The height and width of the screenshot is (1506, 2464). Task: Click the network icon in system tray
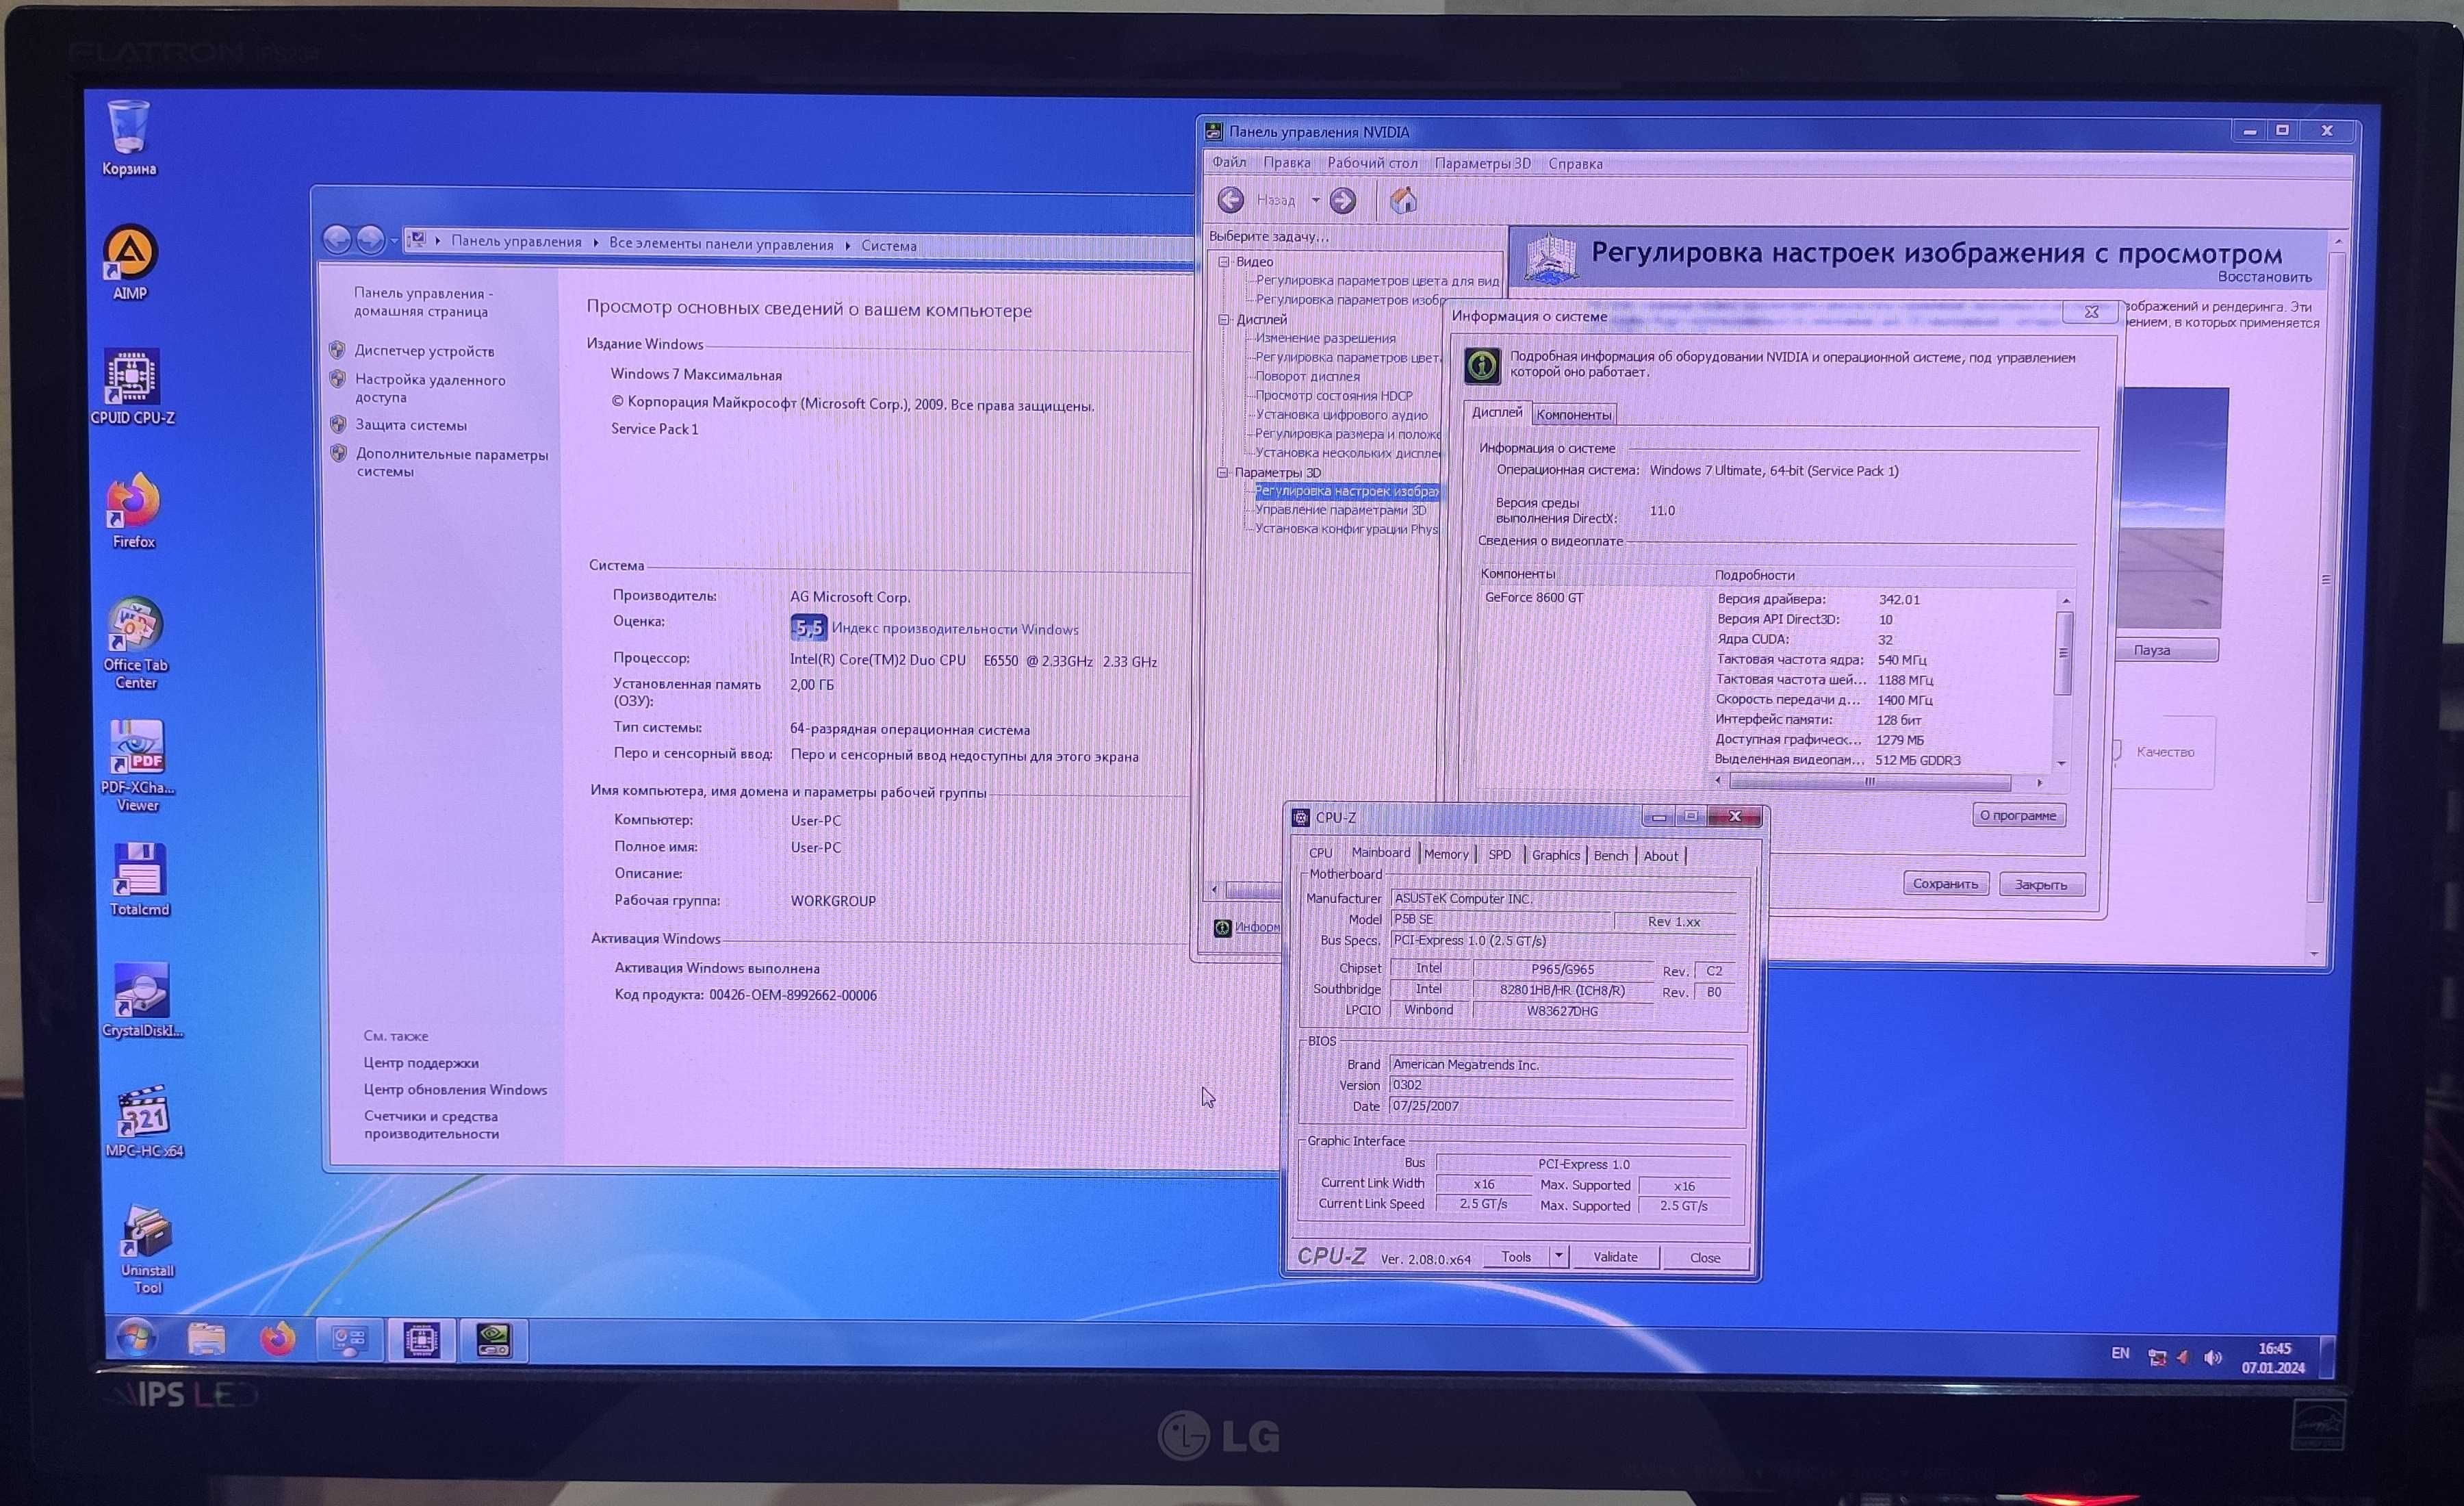tap(2157, 1357)
